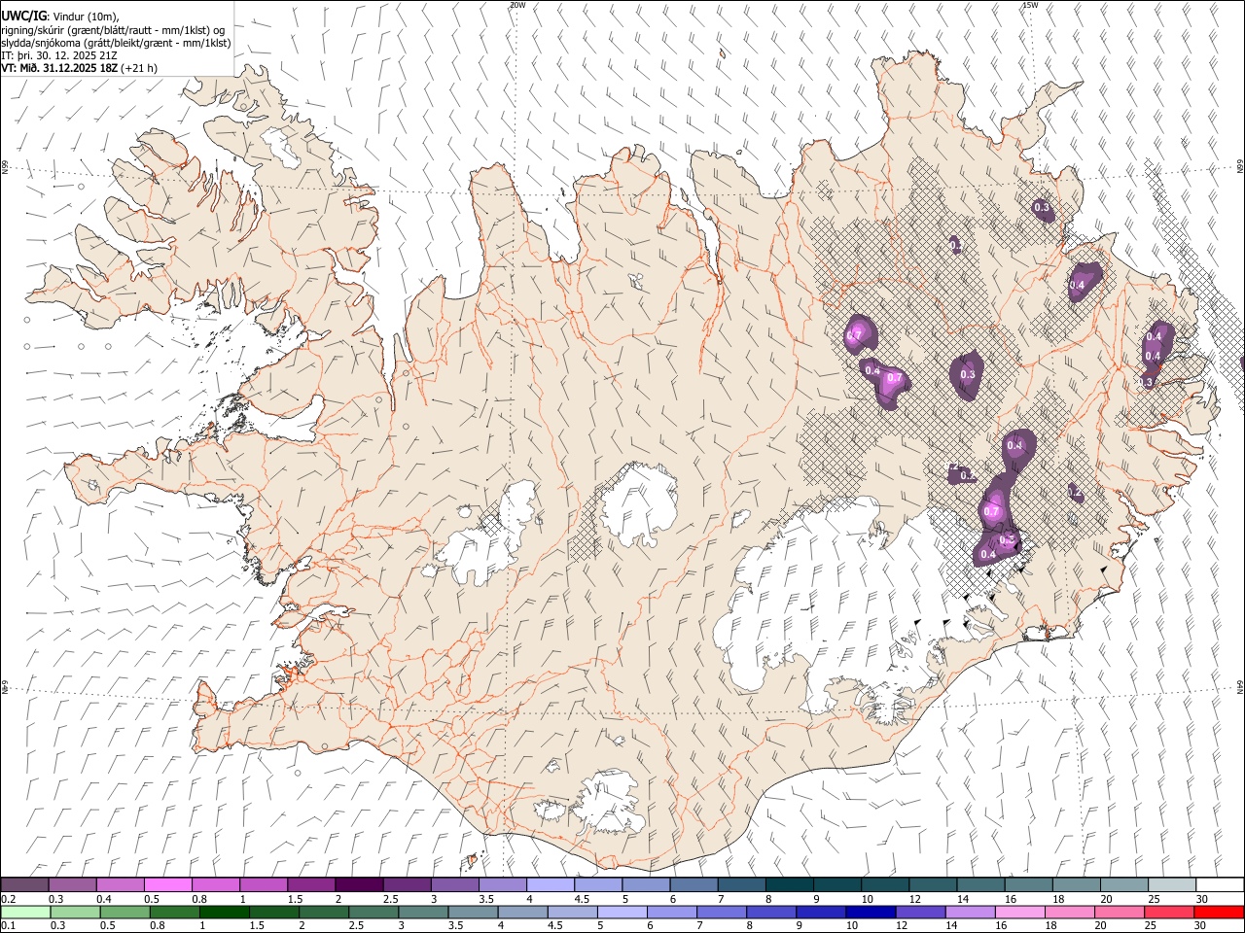Click the light grey 25 snow legend swatch
1245x933 pixels.
pos(1171,884)
